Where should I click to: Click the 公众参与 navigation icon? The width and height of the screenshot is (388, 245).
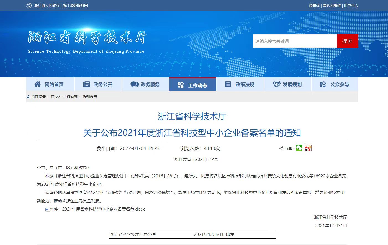click(x=323, y=85)
